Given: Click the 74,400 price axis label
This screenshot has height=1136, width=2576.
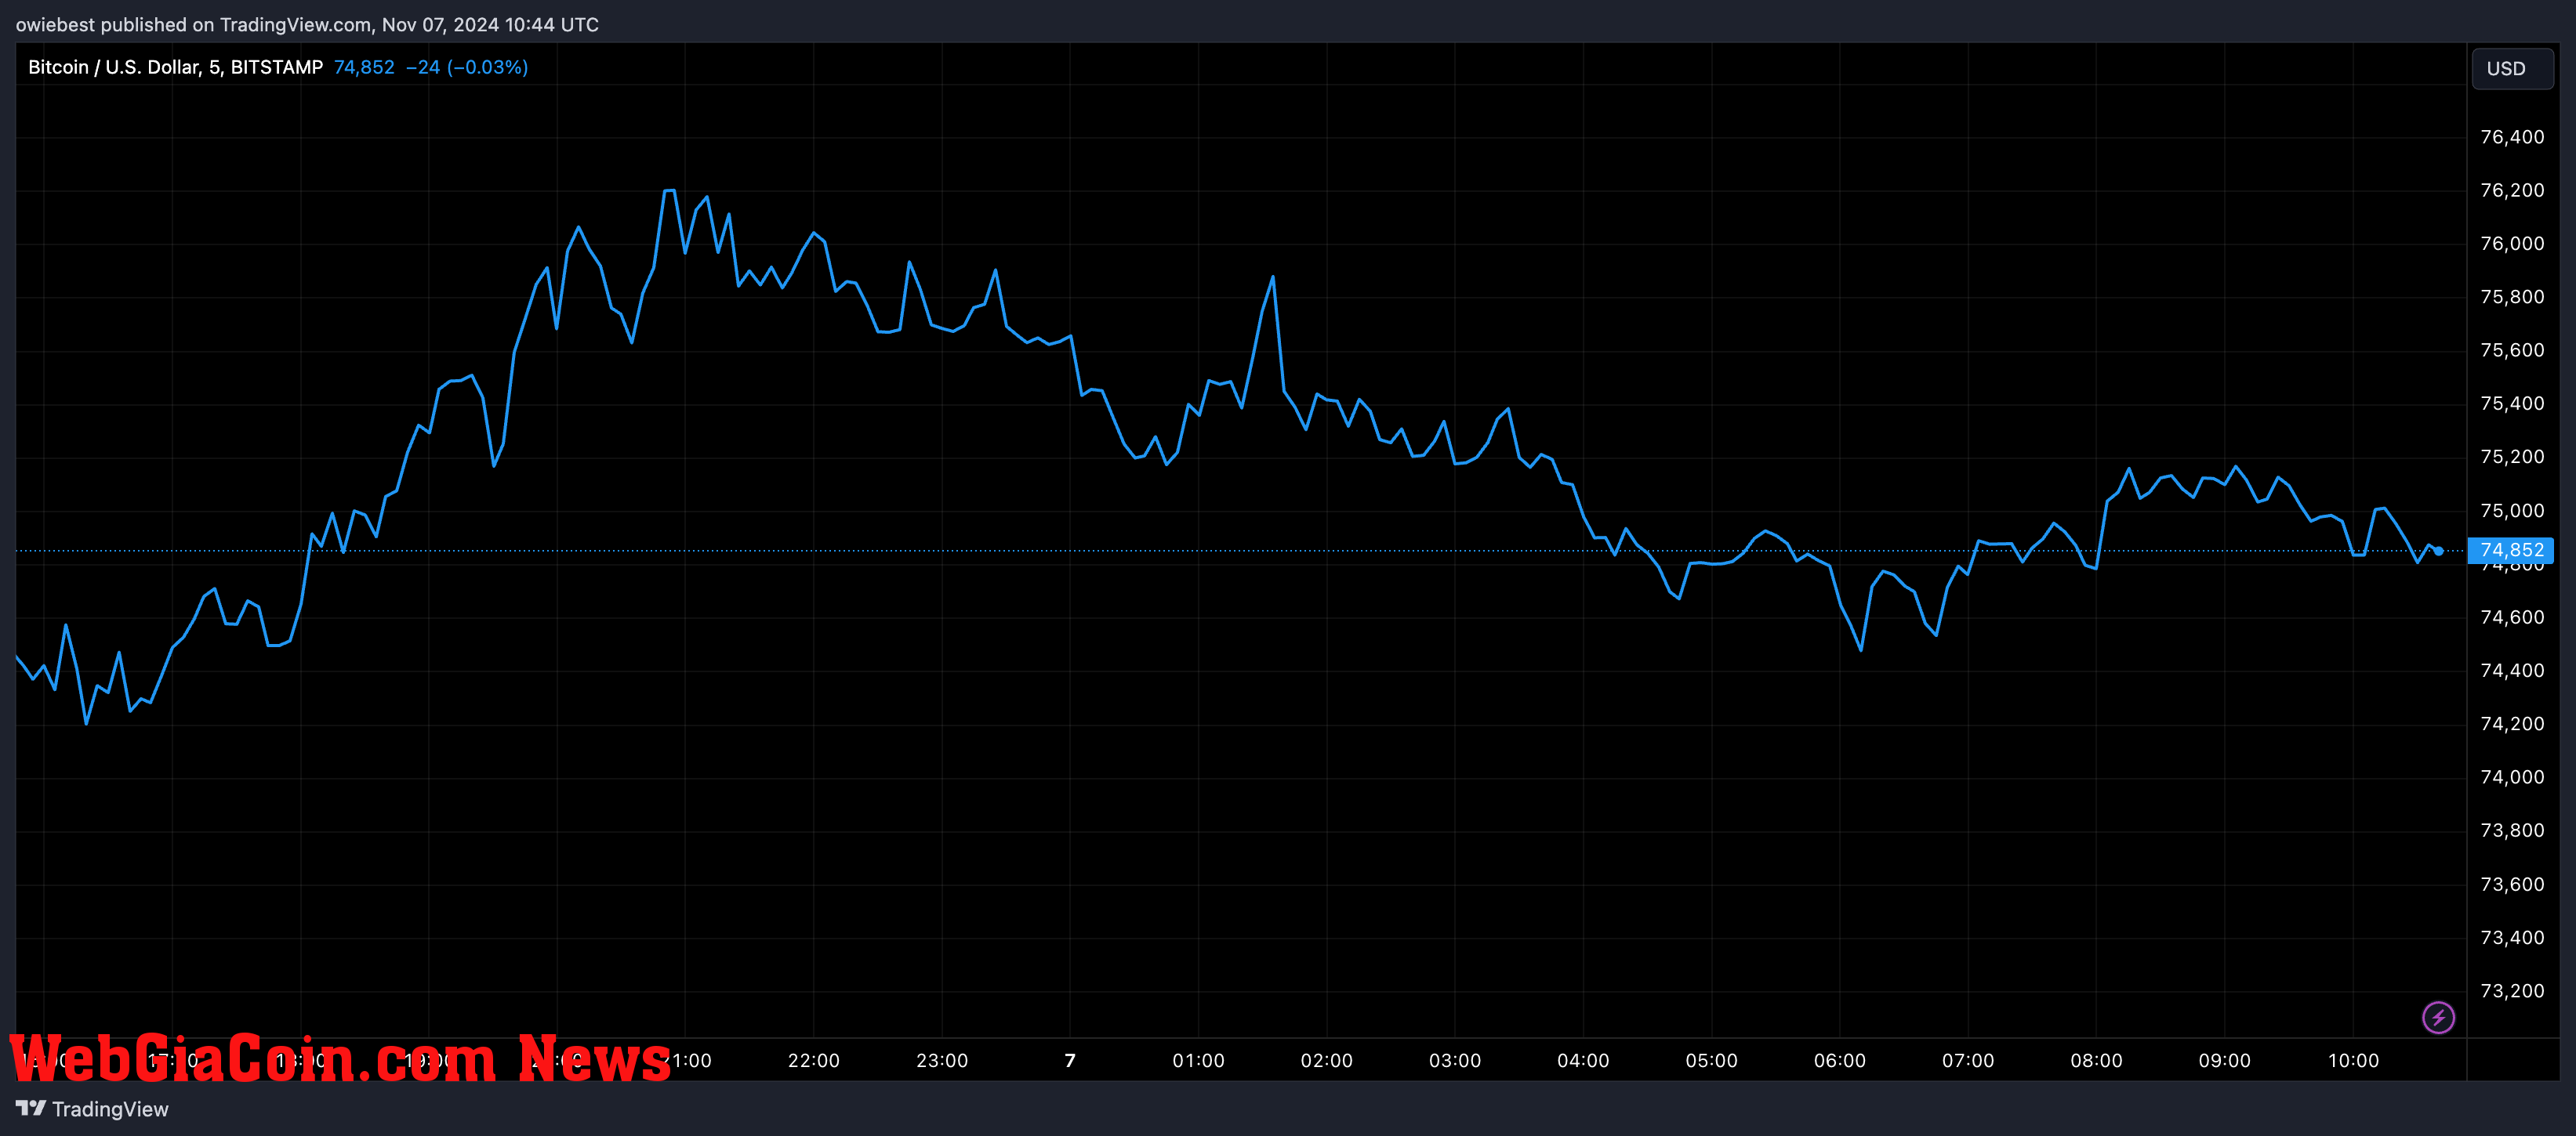Looking at the screenshot, I should pyautogui.click(x=2512, y=671).
